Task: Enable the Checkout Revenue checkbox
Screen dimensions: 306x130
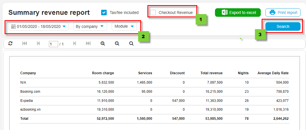Action: 153,13
